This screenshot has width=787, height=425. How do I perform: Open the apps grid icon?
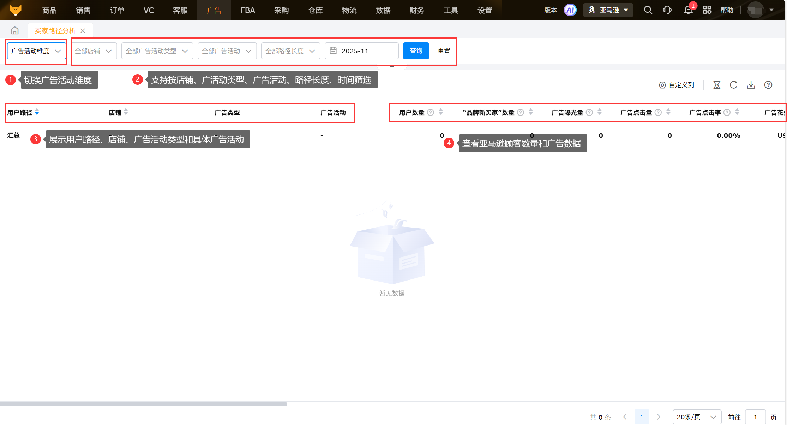tap(707, 10)
